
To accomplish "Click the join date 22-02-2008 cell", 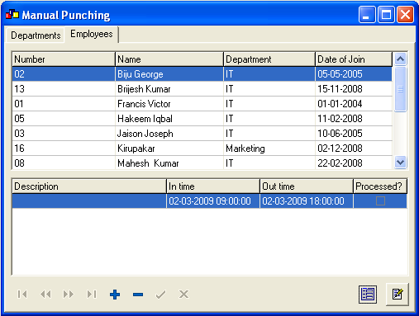I will pos(354,163).
